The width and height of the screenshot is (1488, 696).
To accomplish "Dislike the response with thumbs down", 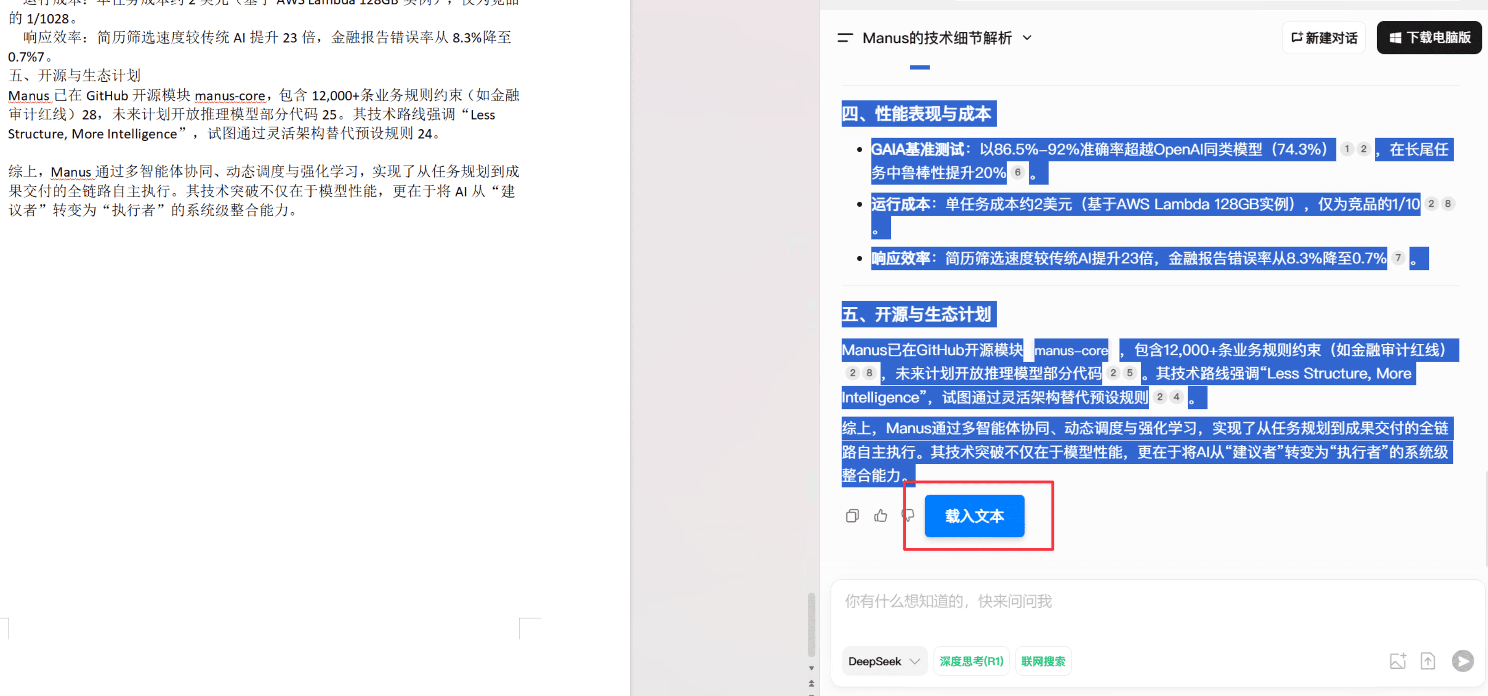I will tap(907, 516).
